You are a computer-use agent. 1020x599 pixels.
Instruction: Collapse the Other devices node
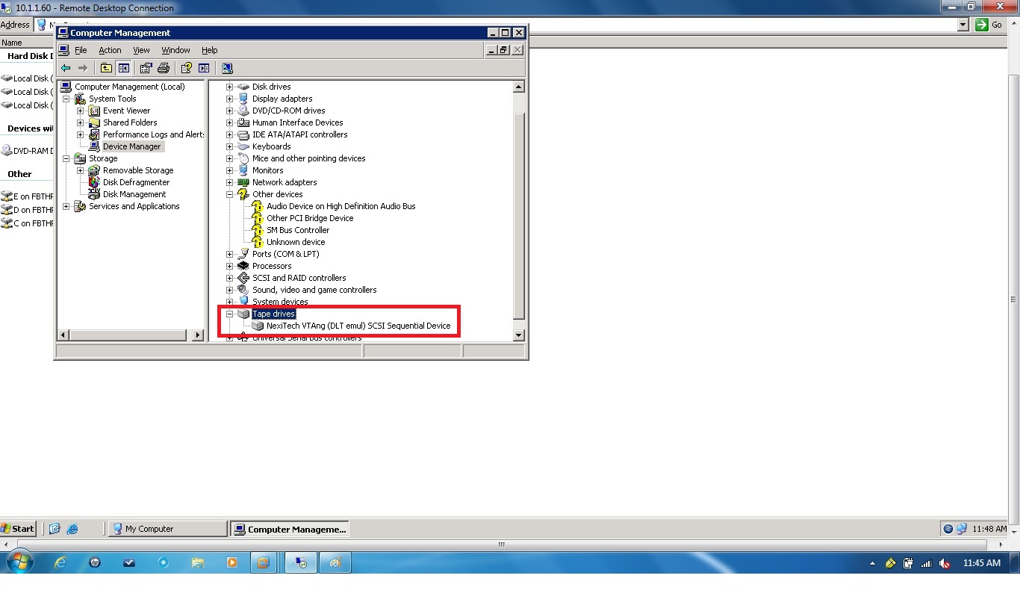click(229, 194)
